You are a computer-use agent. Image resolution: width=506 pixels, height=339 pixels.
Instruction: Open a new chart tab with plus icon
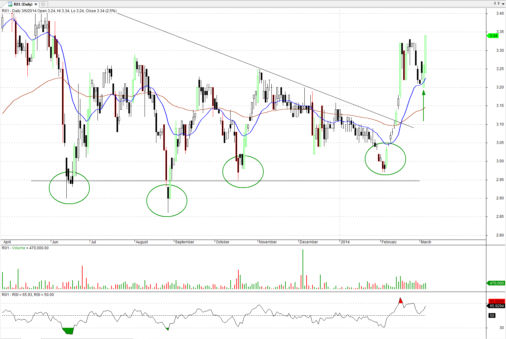pos(43,4)
